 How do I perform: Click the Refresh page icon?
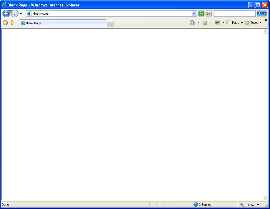[201, 14]
